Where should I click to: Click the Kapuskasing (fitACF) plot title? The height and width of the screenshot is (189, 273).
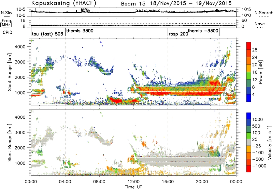63,3
